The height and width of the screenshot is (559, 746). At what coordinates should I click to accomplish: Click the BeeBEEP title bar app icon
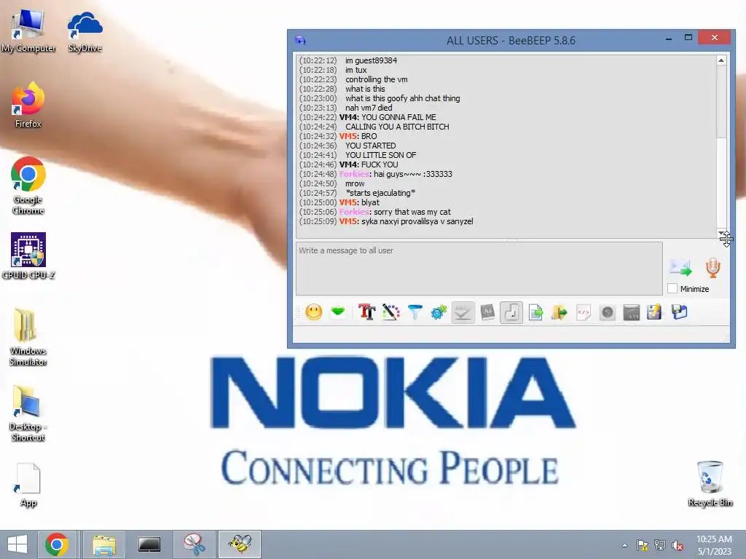coord(300,40)
